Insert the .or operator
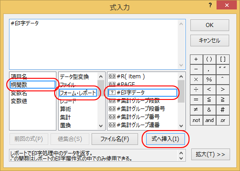The image size is (240, 171). pos(222,120)
